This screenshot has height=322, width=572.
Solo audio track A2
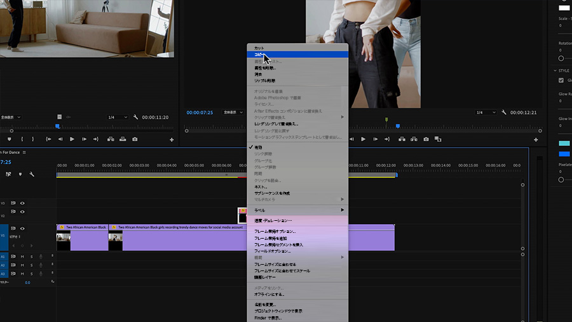(31, 265)
